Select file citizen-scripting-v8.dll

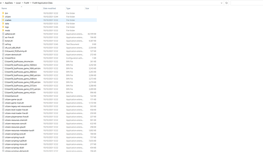14,148
